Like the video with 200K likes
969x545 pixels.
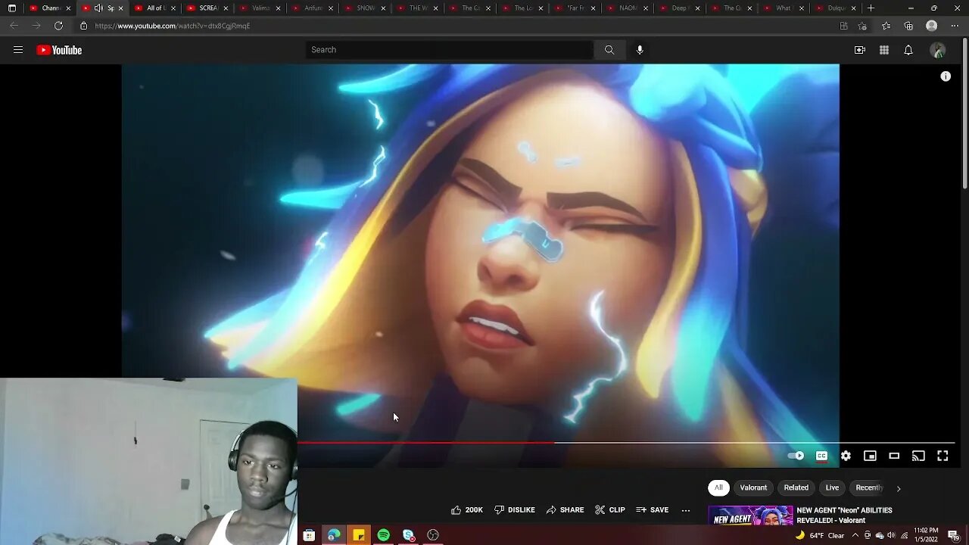(x=467, y=510)
